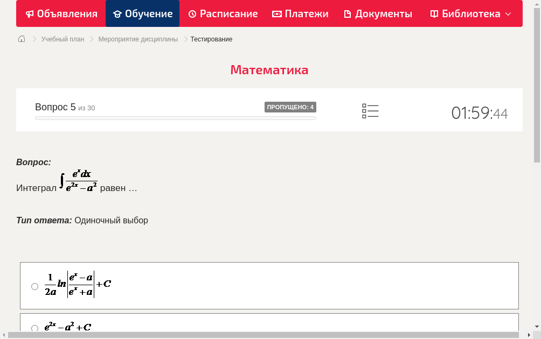The image size is (541, 339).
Task: Open the Расписание menu item
Action: (223, 13)
